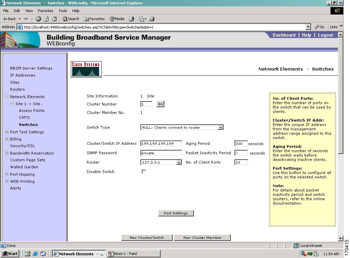Viewport: 350px width, 258px height.
Task: Click the Local intranet zone icon
Action: 297,246
